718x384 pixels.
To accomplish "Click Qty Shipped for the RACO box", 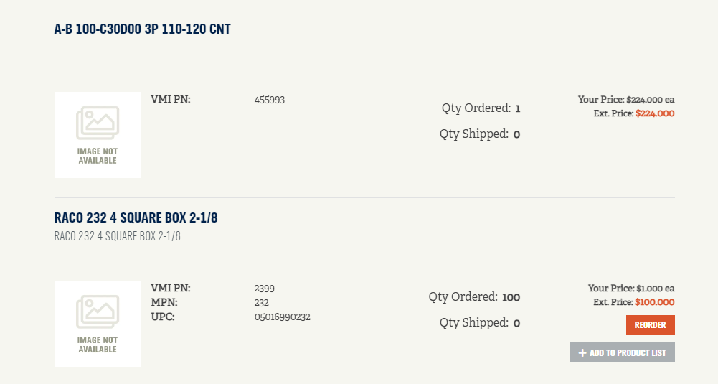I will (480, 323).
